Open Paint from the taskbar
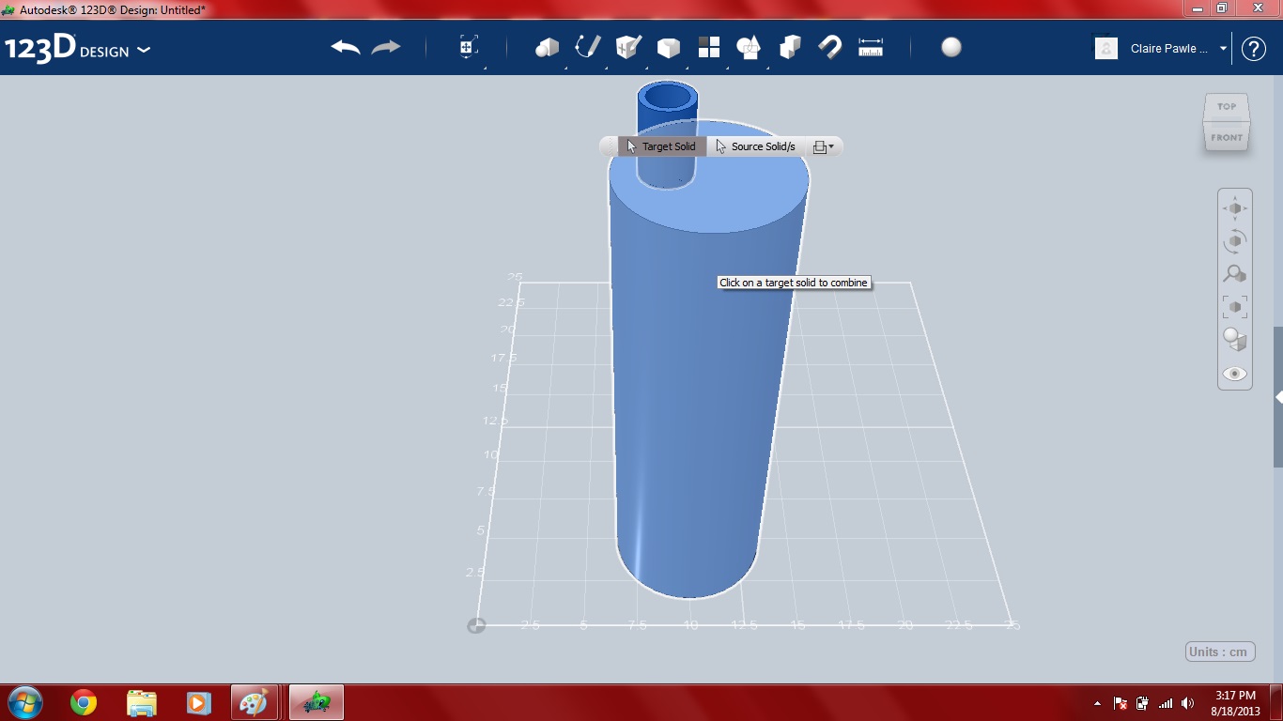The height and width of the screenshot is (721, 1283). pyautogui.click(x=254, y=702)
